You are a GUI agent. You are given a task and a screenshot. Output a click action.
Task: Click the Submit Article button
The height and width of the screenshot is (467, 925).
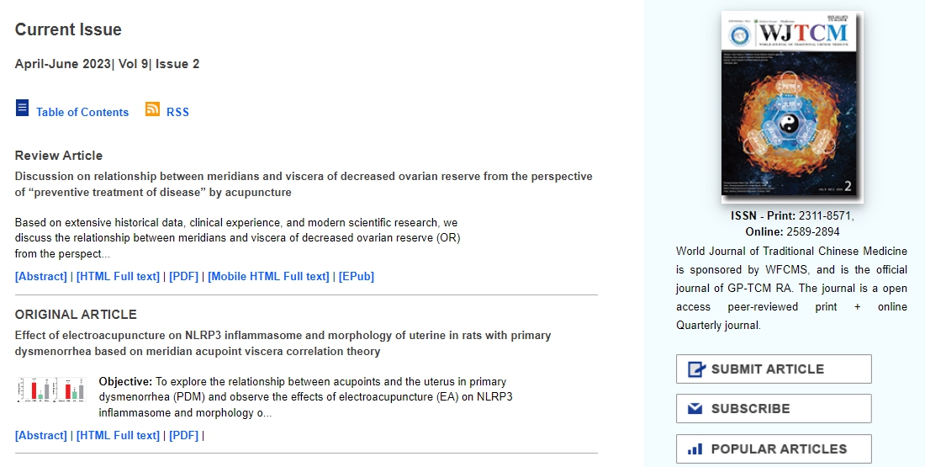774,369
